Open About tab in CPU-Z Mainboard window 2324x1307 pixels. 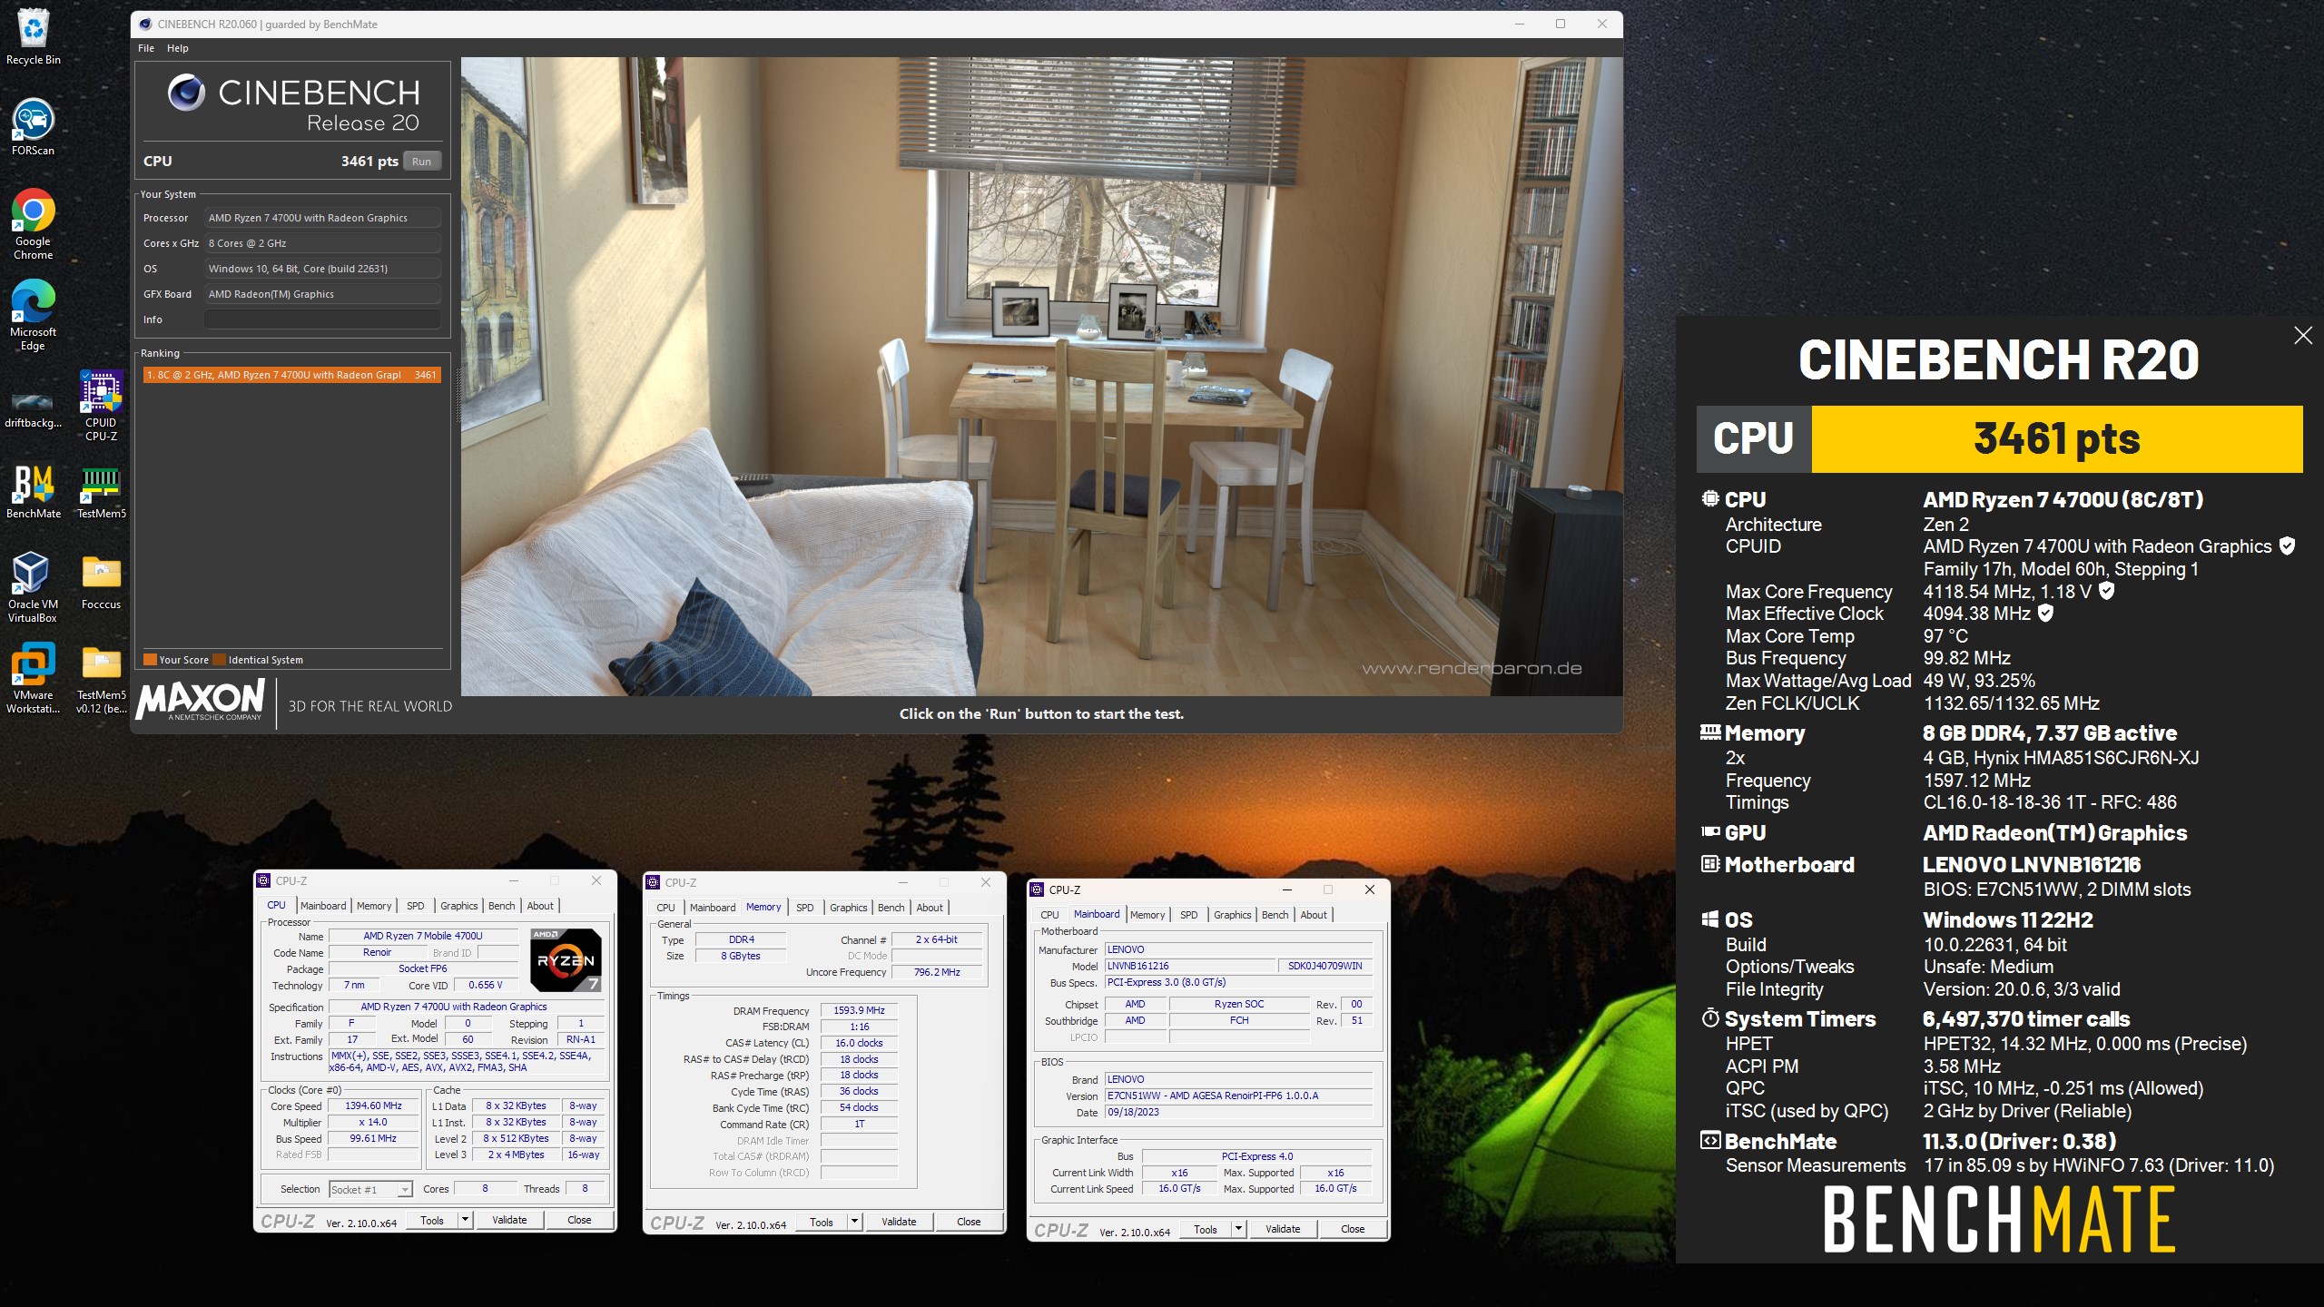pos(1314,915)
